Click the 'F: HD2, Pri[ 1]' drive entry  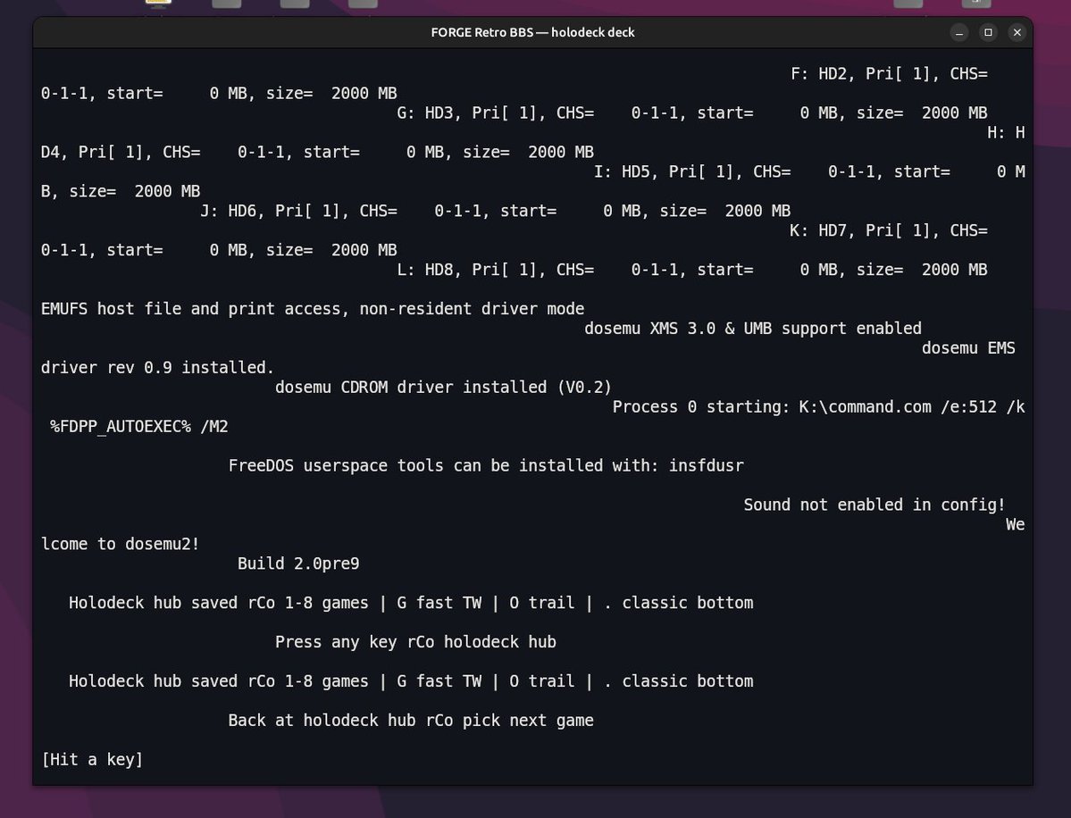(889, 74)
